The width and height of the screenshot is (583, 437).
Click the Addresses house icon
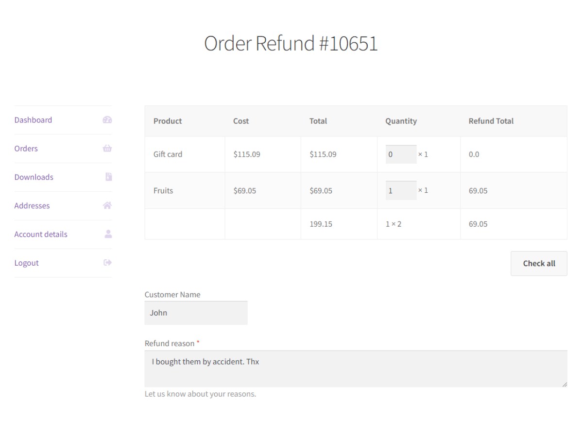coord(107,206)
